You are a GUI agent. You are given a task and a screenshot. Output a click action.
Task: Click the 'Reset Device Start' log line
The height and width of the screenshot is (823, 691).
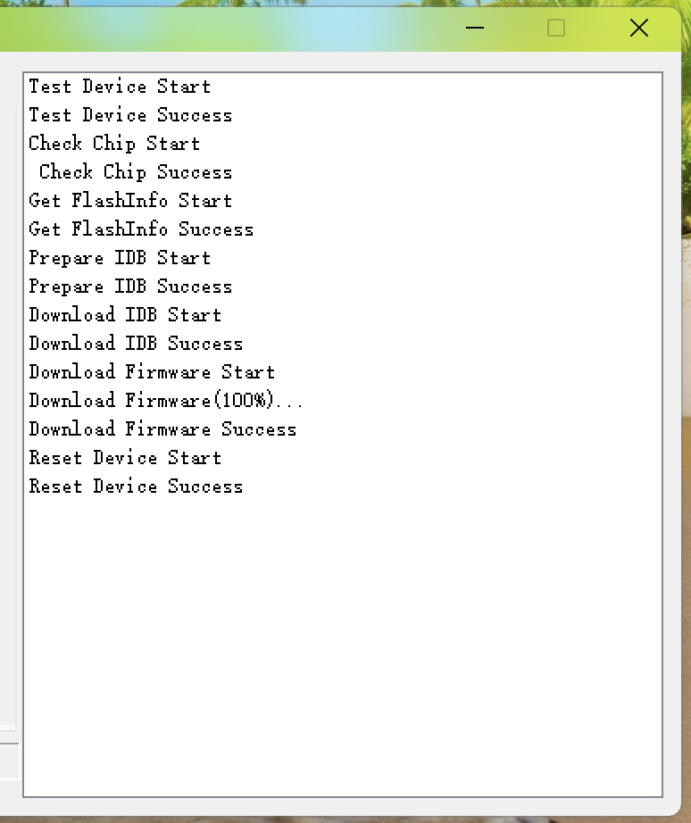(125, 458)
